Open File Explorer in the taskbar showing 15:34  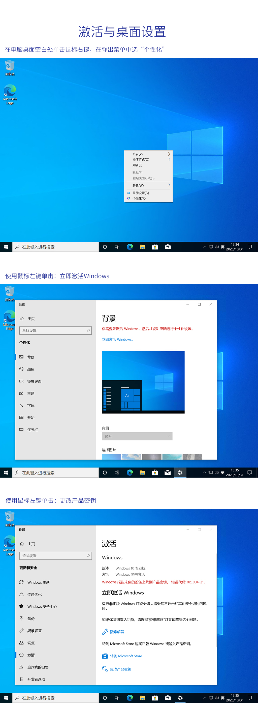click(142, 247)
